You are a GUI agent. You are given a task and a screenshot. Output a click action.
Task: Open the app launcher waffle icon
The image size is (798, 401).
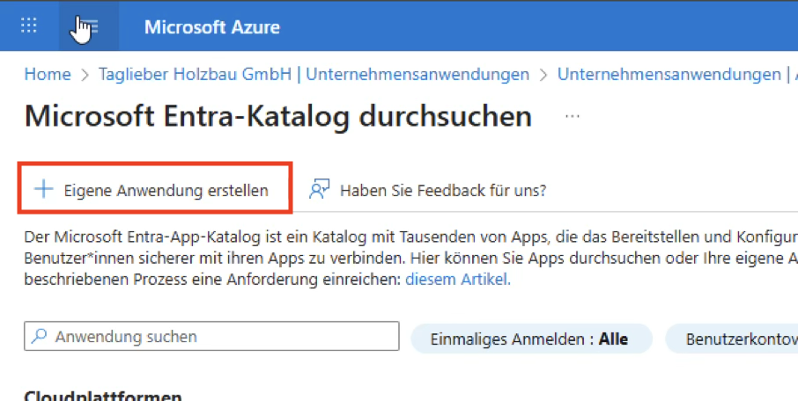pos(28,26)
